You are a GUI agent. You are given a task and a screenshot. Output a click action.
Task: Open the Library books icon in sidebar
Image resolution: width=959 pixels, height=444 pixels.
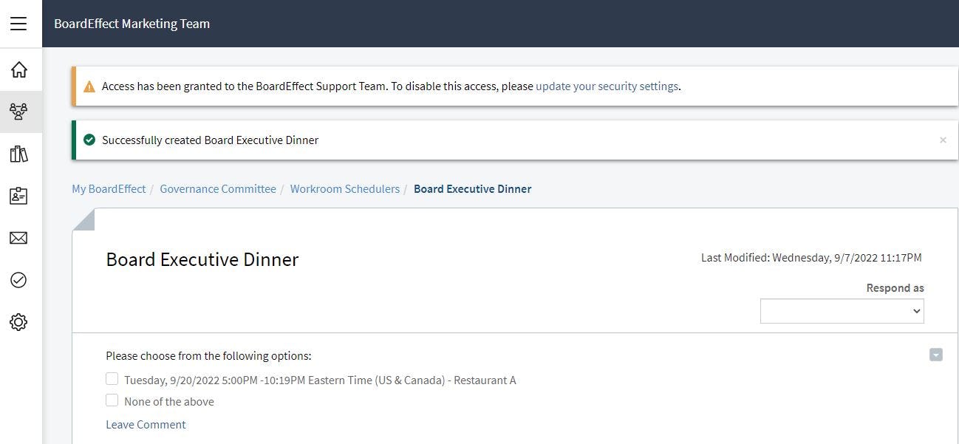click(x=19, y=154)
